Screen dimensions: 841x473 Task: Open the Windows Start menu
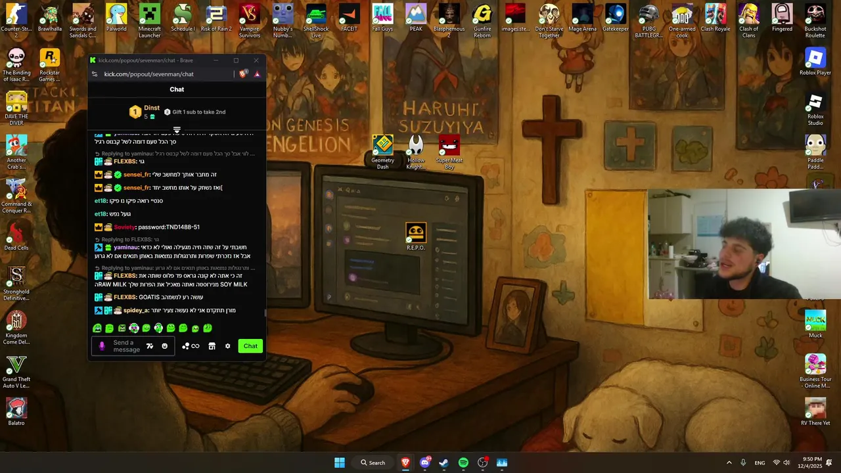(340, 462)
